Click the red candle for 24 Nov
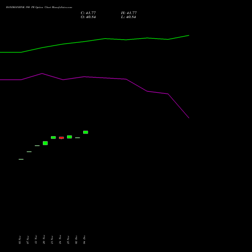 [61, 138]
